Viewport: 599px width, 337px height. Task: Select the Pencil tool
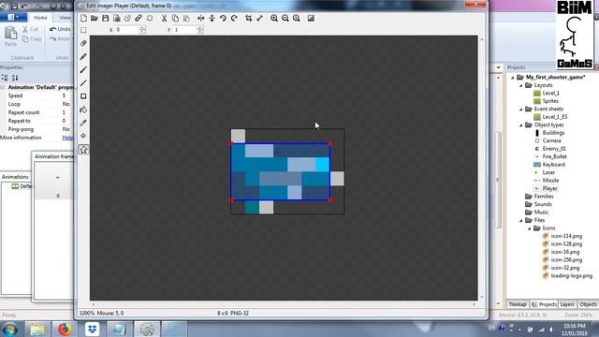[x=83, y=56]
